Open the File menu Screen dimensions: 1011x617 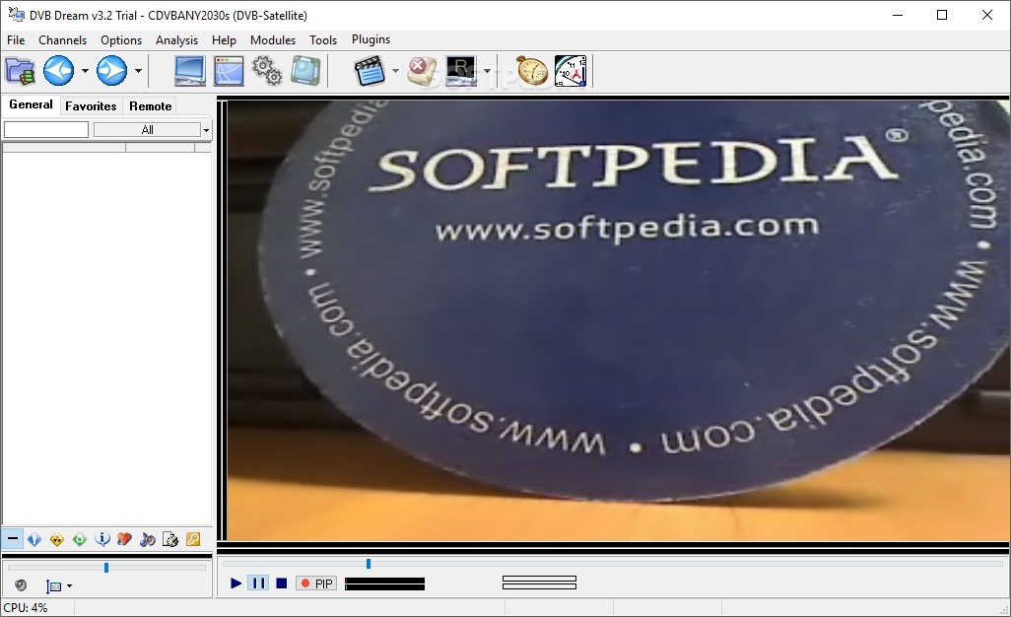click(x=16, y=40)
